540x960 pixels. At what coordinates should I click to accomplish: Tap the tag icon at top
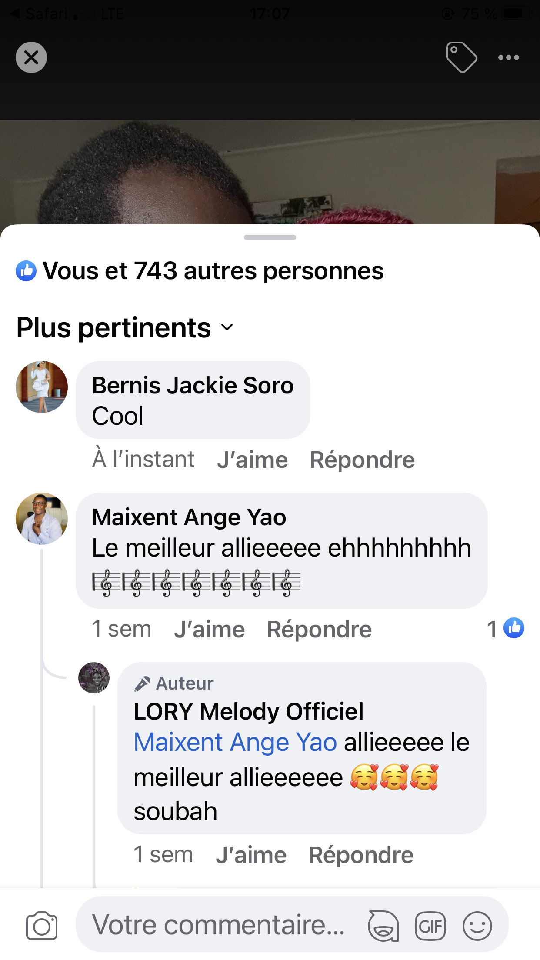click(x=461, y=57)
